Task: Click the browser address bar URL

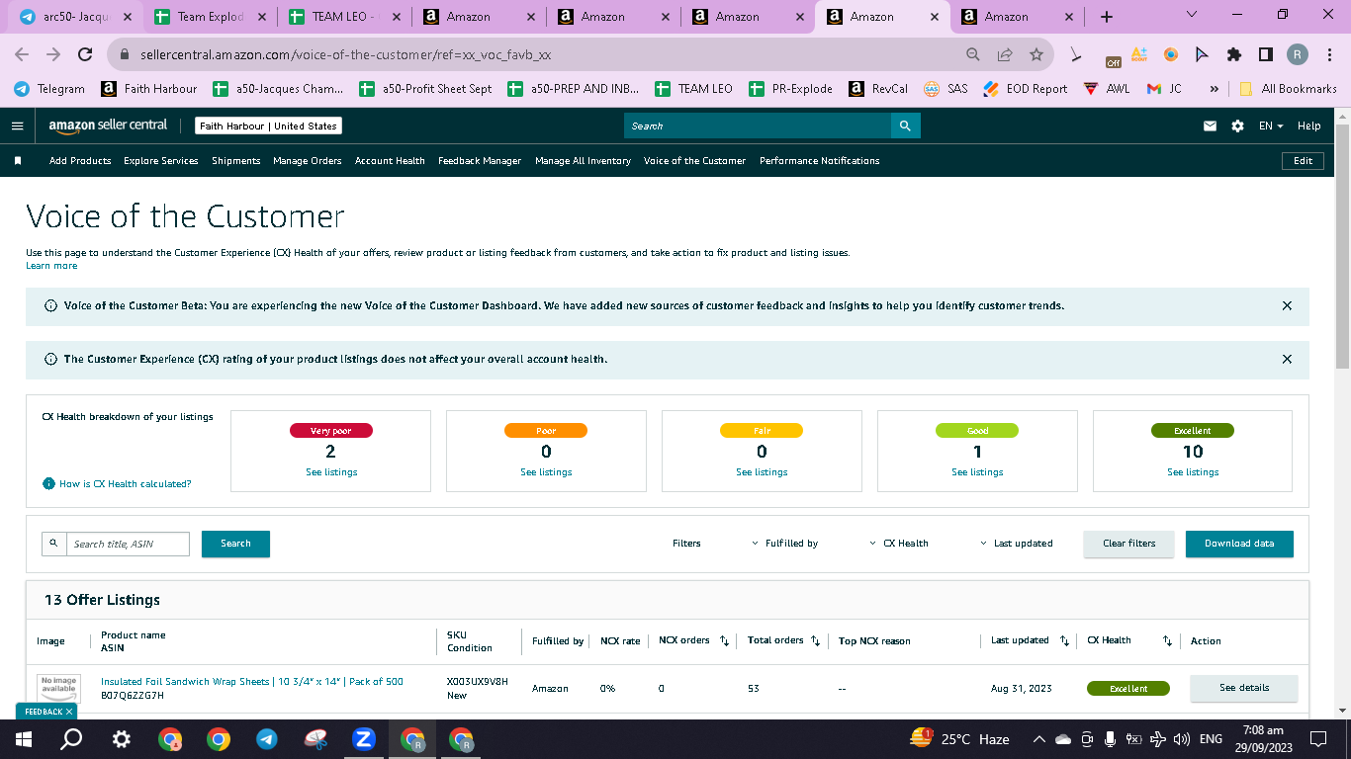Action: click(345, 55)
